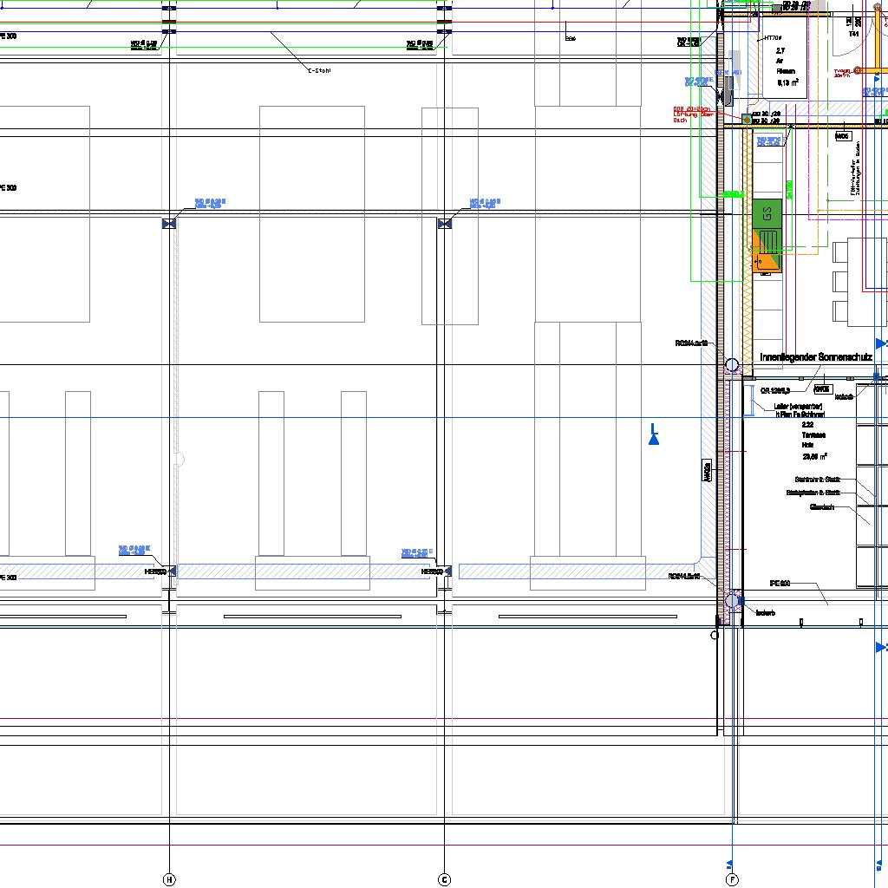Click the blue section marker arrow in the center
Screen dimensions: 888x888
654,436
